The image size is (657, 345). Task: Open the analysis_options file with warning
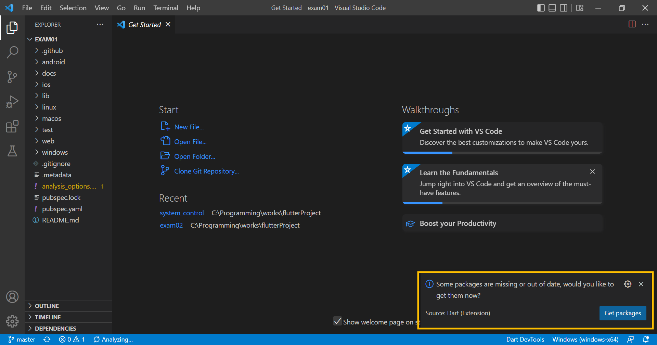[x=68, y=186]
